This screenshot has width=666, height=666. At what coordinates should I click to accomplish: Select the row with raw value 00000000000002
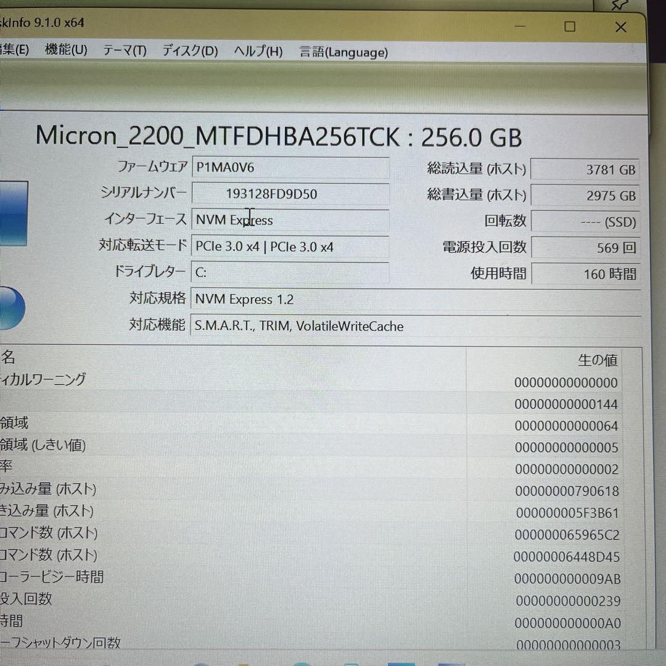[312, 469]
